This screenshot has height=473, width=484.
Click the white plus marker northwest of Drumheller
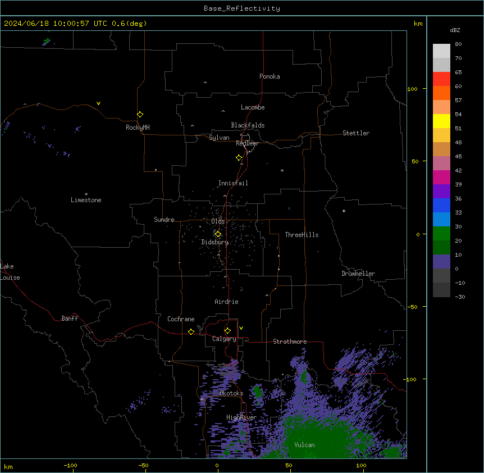pos(344,211)
